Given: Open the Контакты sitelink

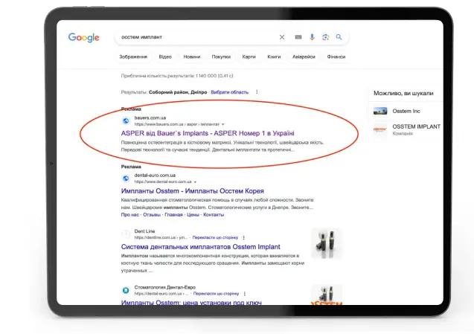Looking at the screenshot, I should coord(214,214).
